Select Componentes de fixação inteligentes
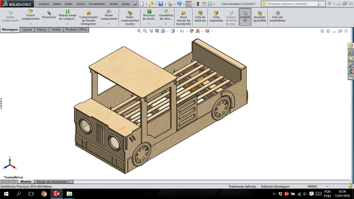354x199 pixels. pos(89,17)
